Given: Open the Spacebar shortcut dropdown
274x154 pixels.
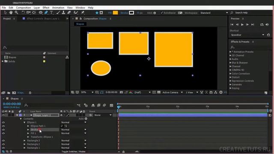Looking at the screenshot, I should (x=247, y=35).
